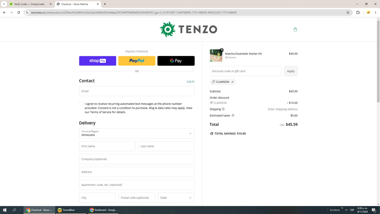Open Windows Start menu
380x214 pixels.
pos(5,210)
